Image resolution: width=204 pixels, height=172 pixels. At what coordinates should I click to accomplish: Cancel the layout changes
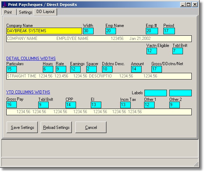[91, 128]
